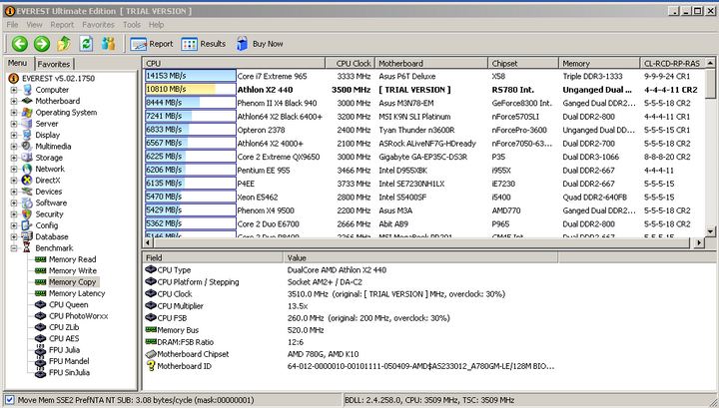Screen dimensions: 719x408
Task: Click the Database icon in the tree
Action: pyautogui.click(x=27, y=236)
